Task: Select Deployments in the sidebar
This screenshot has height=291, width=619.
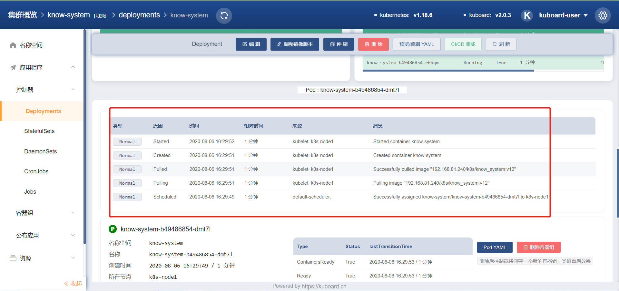Action: point(43,111)
